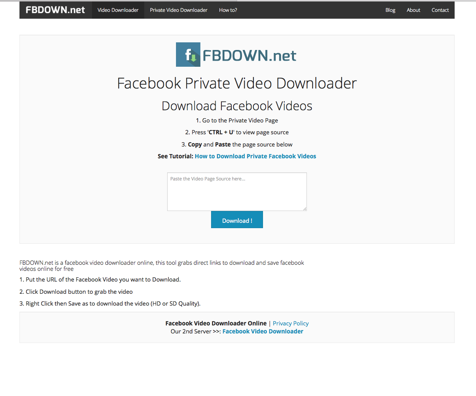Click the FBDOWN.net brand in navbar

pyautogui.click(x=55, y=10)
